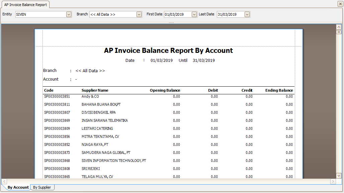Click the Entity field showing SIVEN

41,14
